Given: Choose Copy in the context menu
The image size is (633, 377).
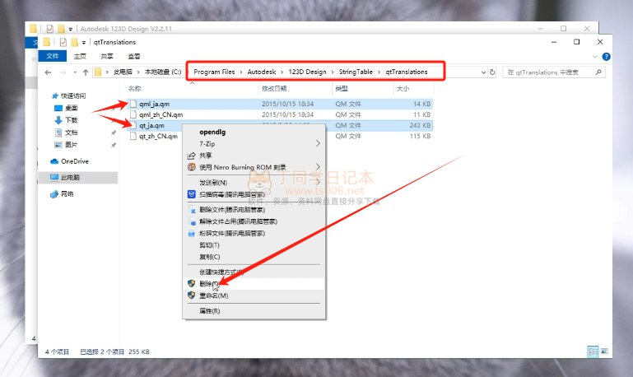Looking at the screenshot, I should pos(254,257).
